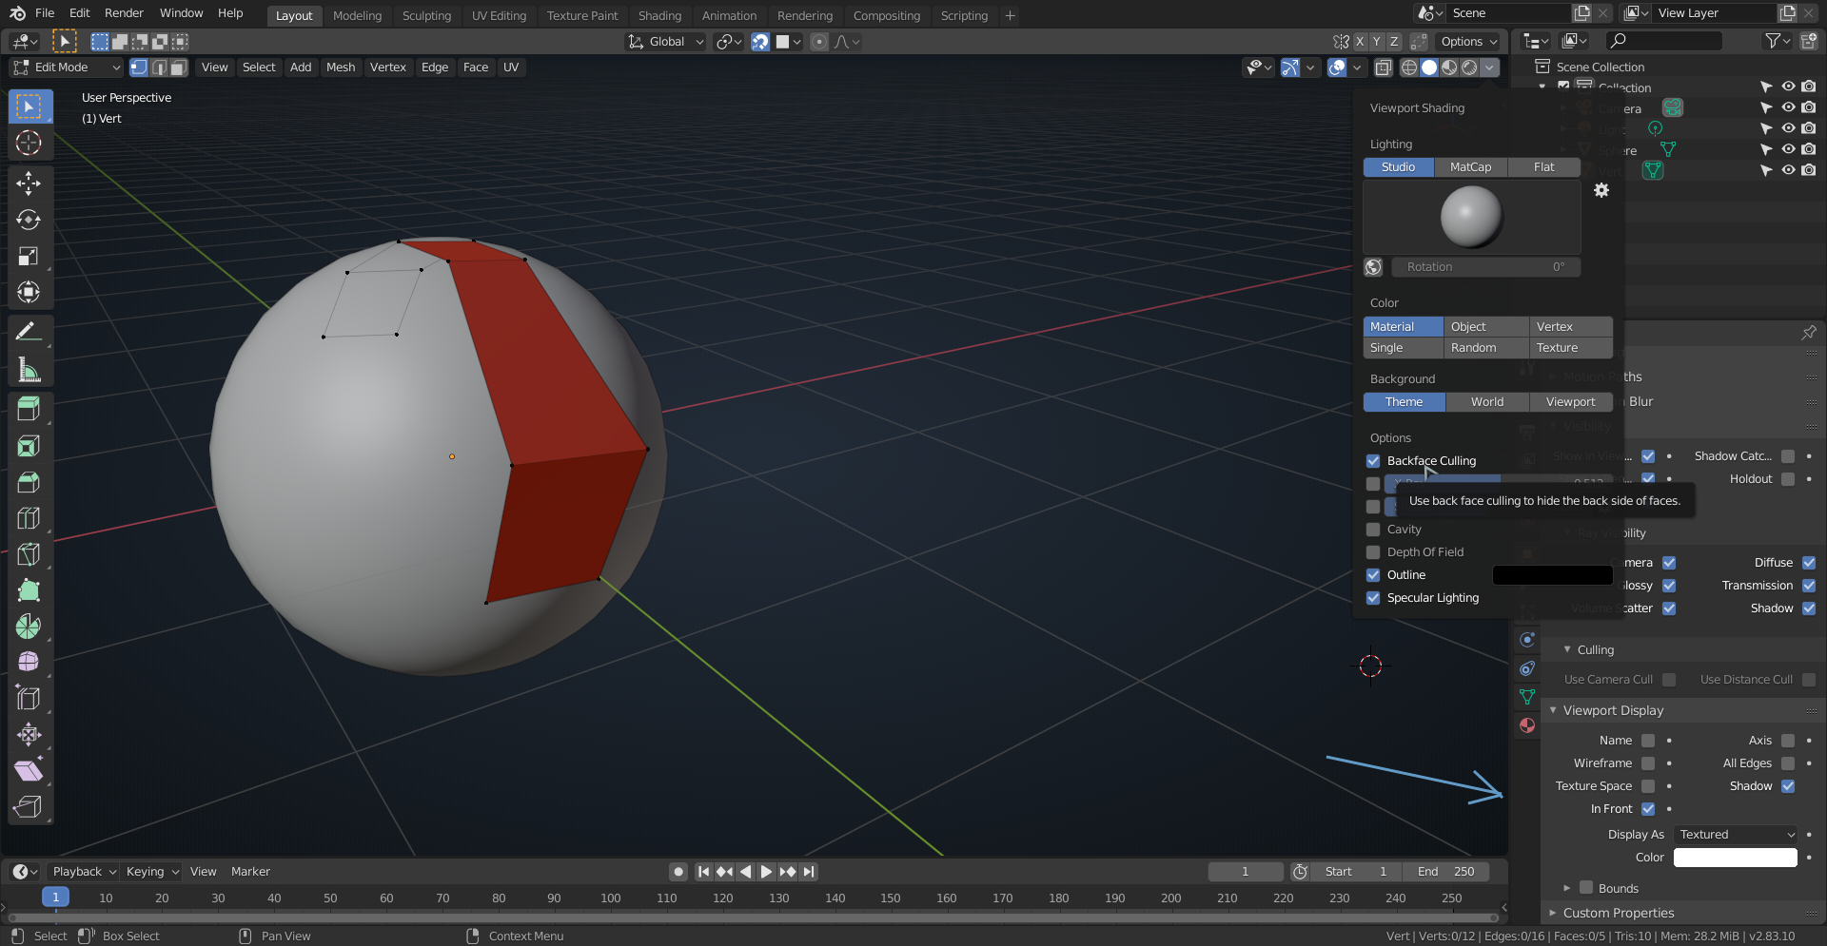Activate the Rip Region tool

pyautogui.click(x=29, y=807)
